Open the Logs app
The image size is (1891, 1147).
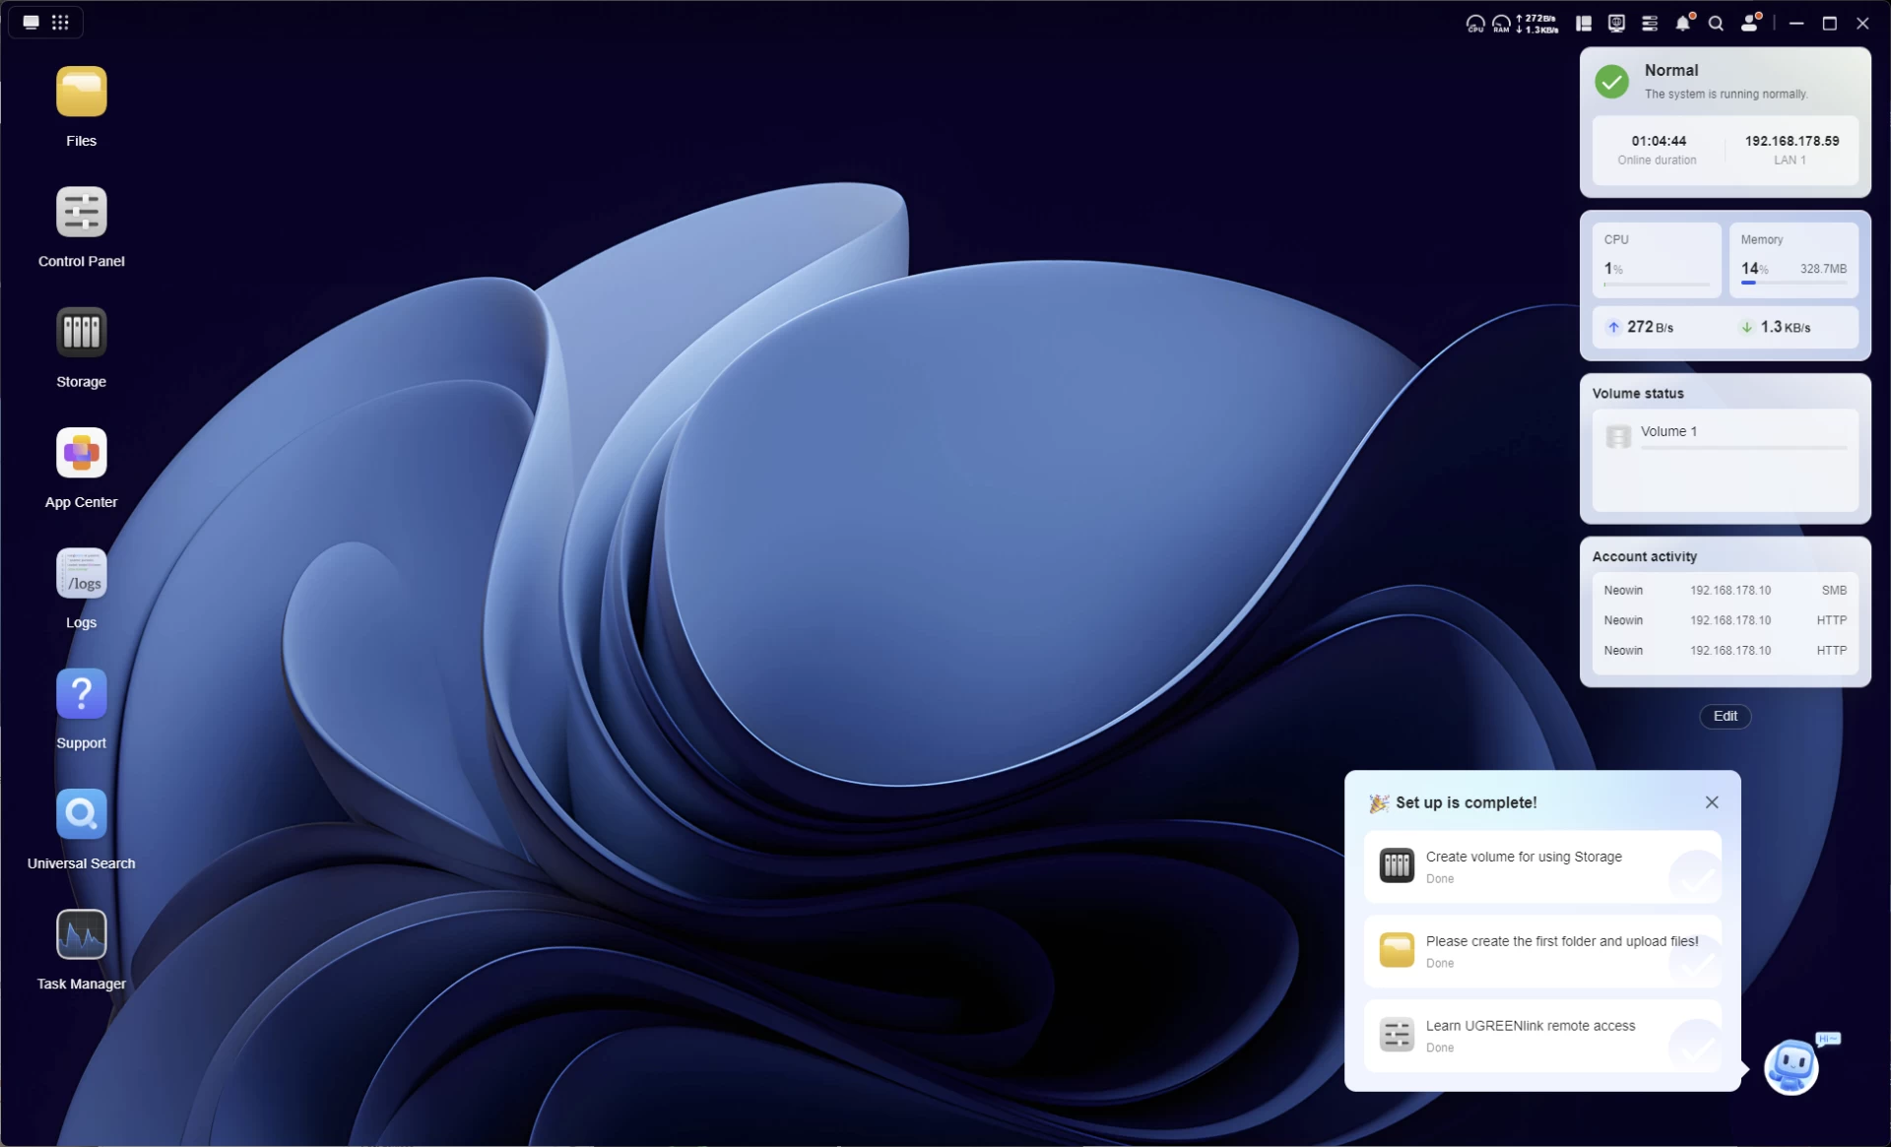click(x=81, y=573)
